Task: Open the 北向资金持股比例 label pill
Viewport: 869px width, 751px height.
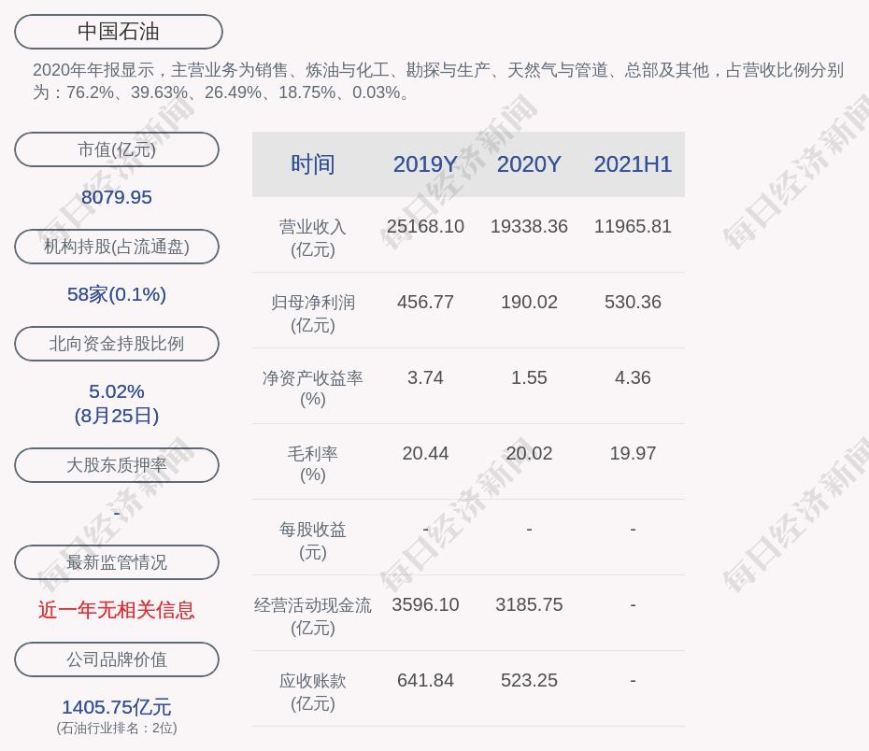Action: [117, 344]
